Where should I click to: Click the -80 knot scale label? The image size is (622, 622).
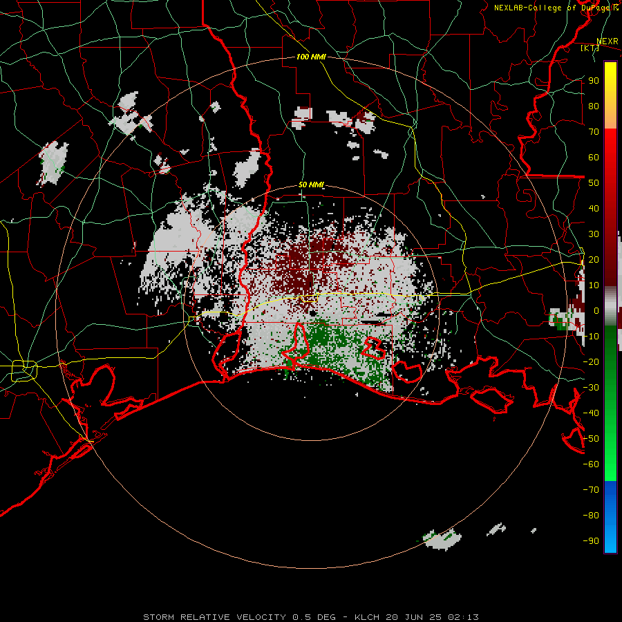[x=591, y=516]
